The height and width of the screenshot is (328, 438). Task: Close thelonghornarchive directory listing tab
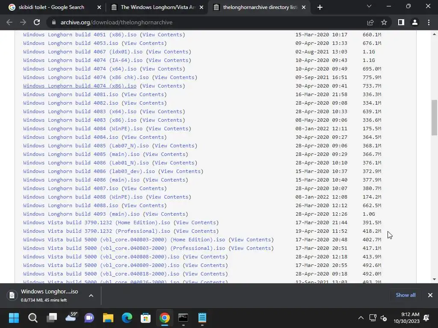click(304, 7)
